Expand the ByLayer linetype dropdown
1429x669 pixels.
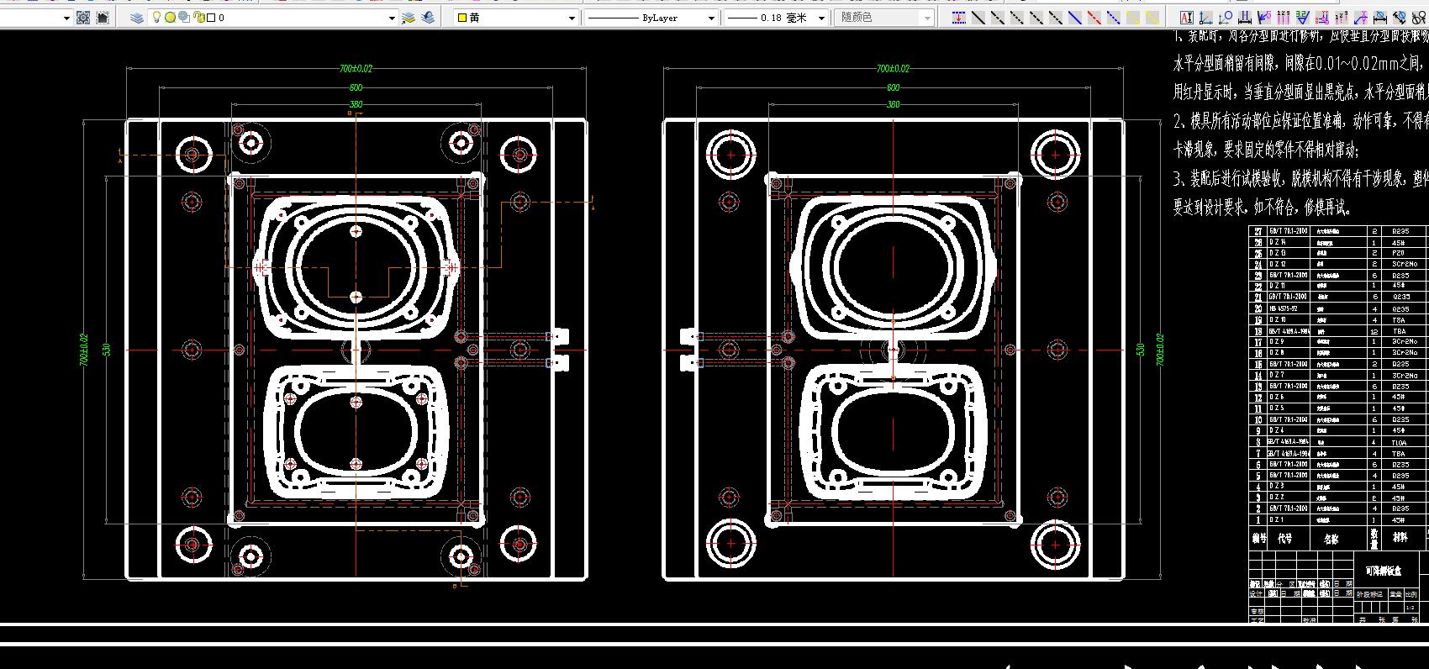(711, 18)
